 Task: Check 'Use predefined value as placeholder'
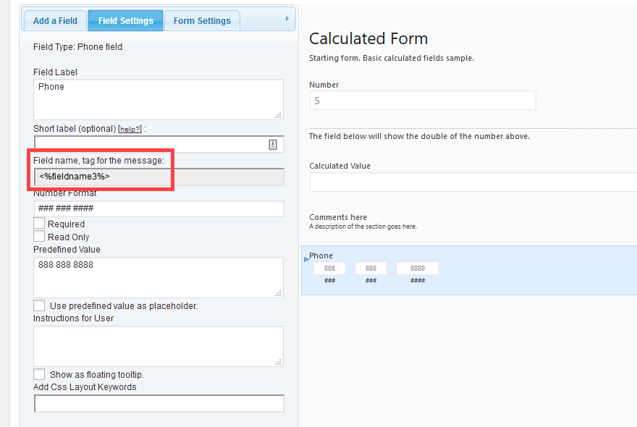coord(39,305)
